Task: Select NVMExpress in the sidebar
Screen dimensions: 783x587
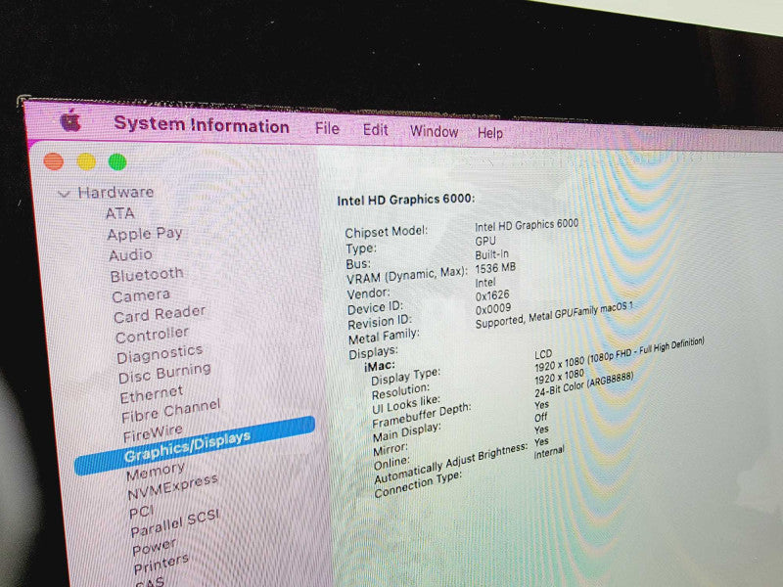Action: (172, 486)
